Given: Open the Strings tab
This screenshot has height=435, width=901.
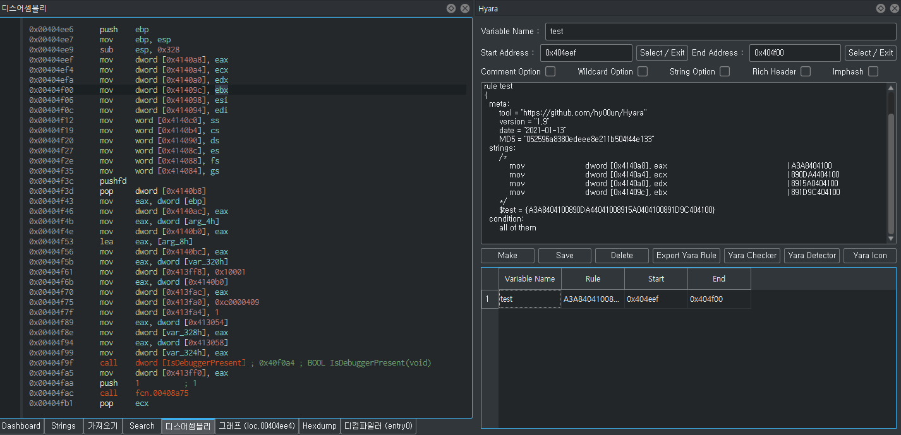Looking at the screenshot, I should pyautogui.click(x=63, y=426).
